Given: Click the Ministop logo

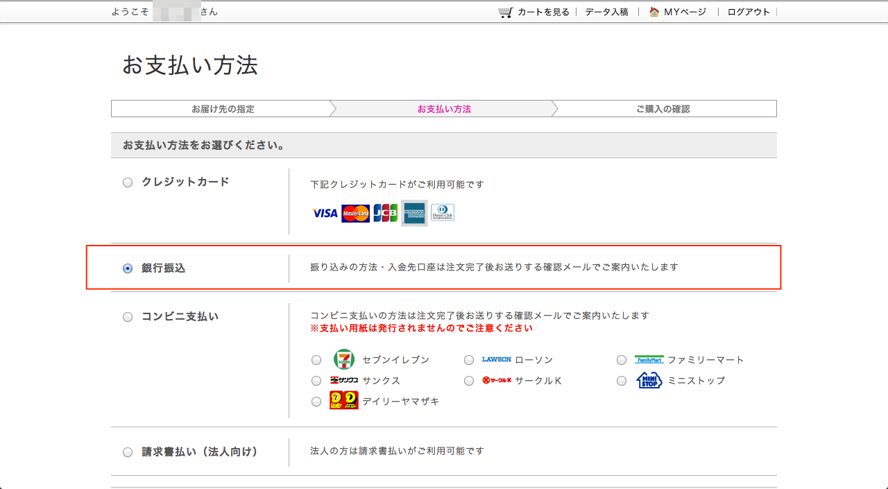Looking at the screenshot, I should pyautogui.click(x=649, y=380).
